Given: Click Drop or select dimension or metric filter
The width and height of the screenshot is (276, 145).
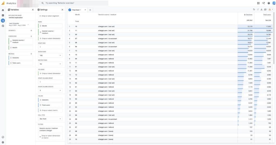Looking at the screenshot, I should [50, 137].
